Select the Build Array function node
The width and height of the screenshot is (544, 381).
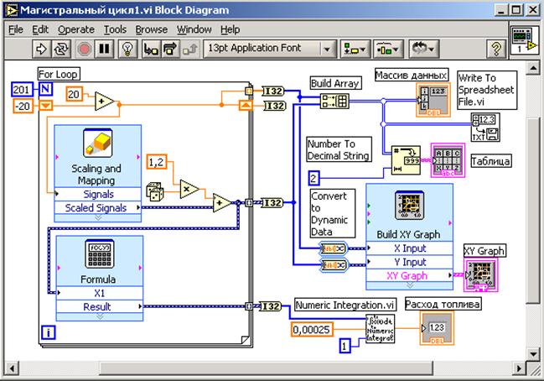334,101
